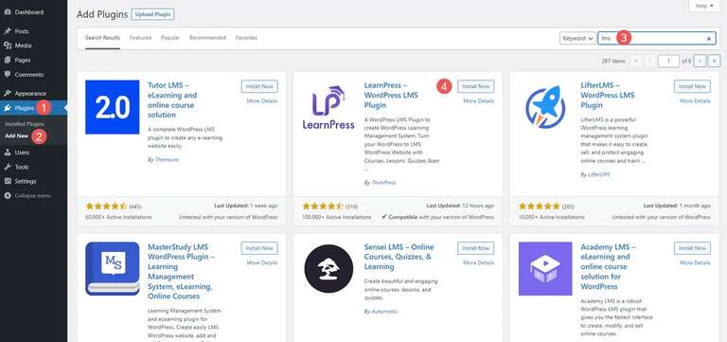727x342 pixels.
Task: Open the Sensei LMS title link
Action: [x=399, y=257]
